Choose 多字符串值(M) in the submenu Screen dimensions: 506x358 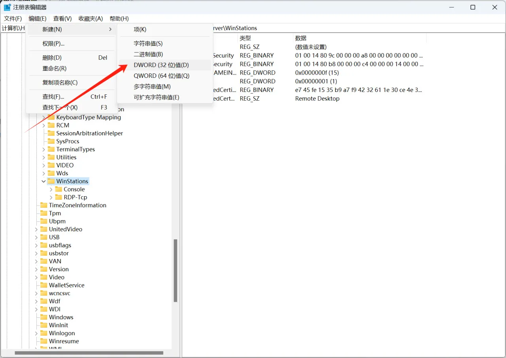(165, 86)
